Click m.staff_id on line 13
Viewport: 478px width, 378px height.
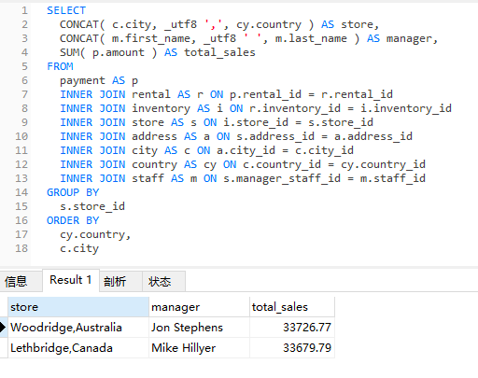pyautogui.click(x=393, y=178)
